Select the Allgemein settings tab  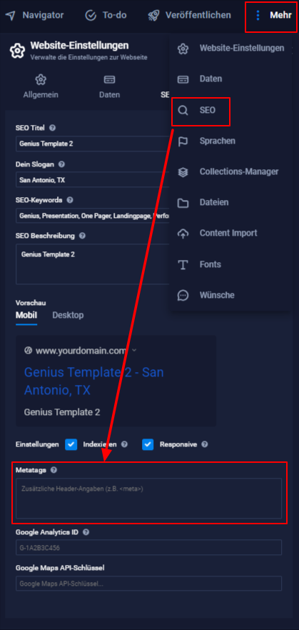tap(41, 87)
